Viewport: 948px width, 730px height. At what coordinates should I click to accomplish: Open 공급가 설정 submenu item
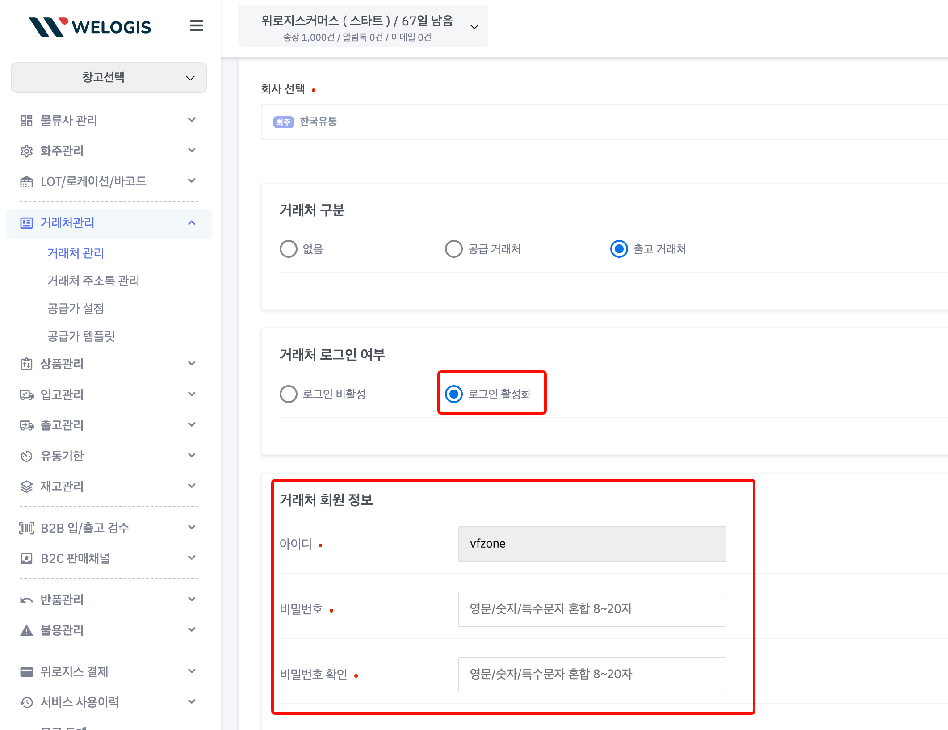pyautogui.click(x=76, y=308)
